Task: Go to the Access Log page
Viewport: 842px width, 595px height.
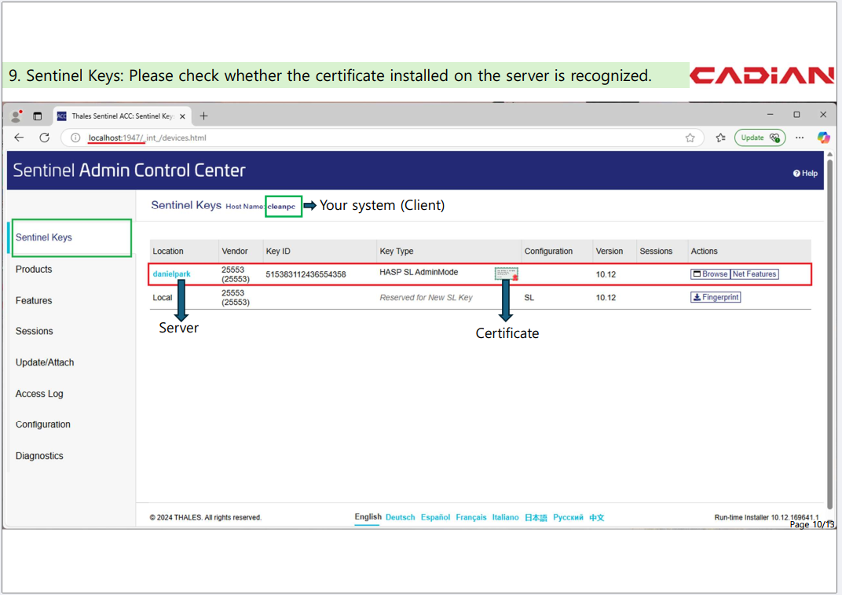Action: 39,394
